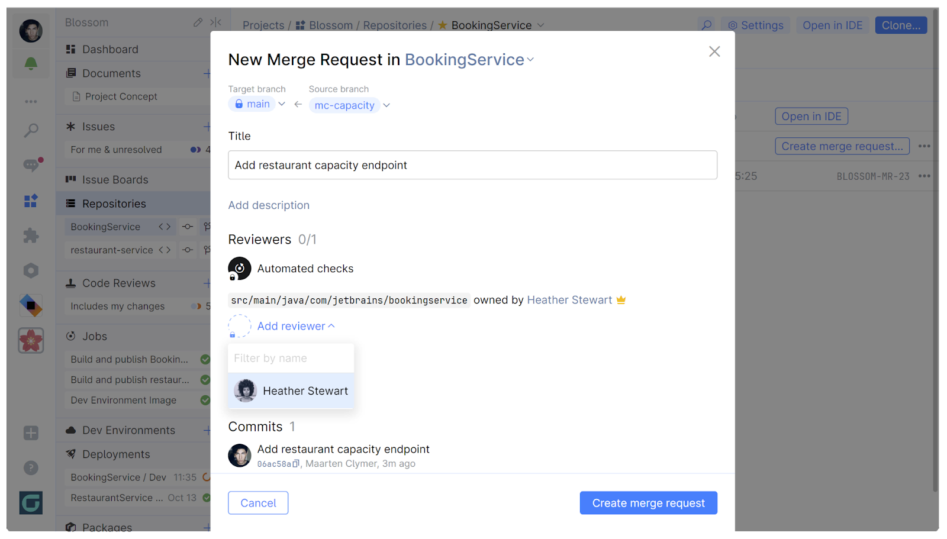Open Project Concept document

click(121, 96)
